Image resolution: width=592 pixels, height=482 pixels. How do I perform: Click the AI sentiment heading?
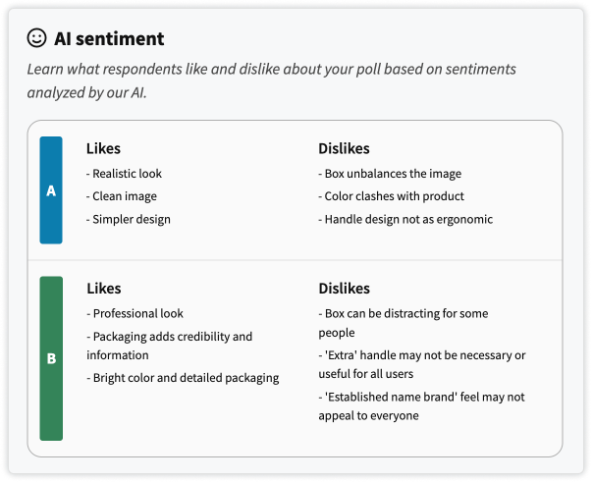(109, 39)
